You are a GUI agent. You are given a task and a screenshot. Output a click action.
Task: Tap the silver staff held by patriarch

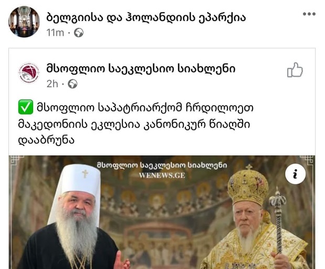(278, 220)
